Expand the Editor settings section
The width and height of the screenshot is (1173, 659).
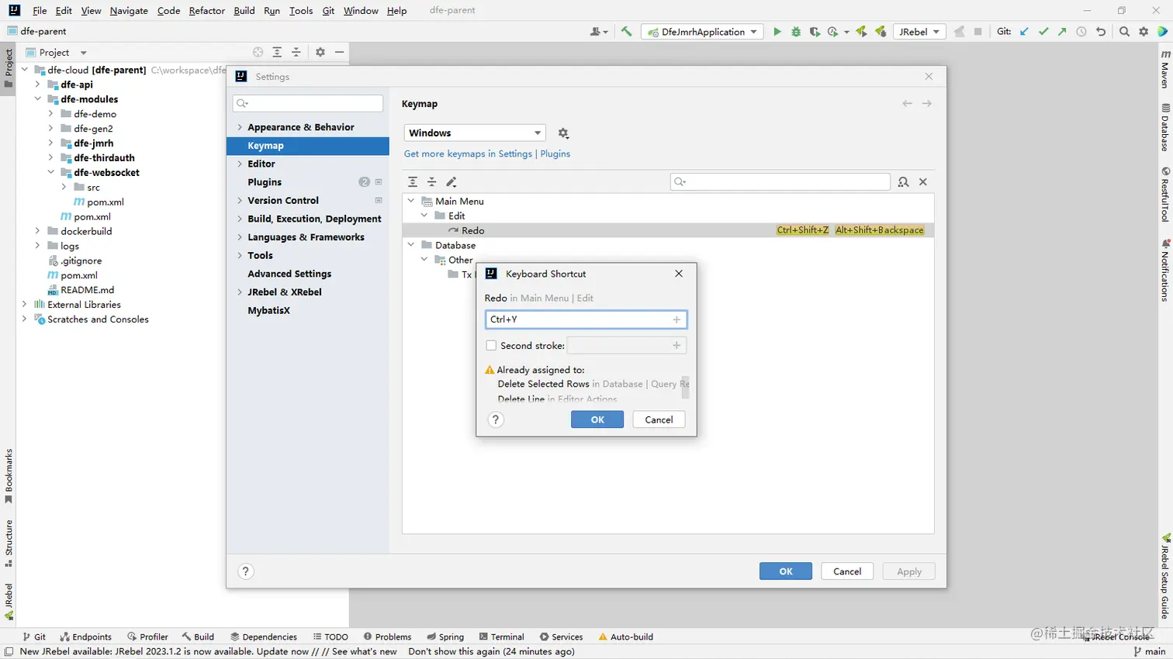pos(240,164)
